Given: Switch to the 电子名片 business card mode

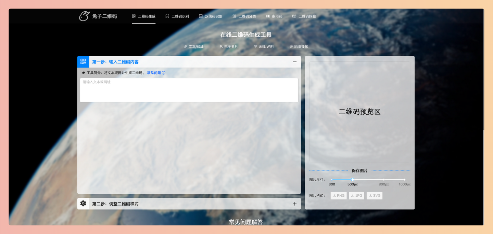Looking at the screenshot, I should 229,46.
